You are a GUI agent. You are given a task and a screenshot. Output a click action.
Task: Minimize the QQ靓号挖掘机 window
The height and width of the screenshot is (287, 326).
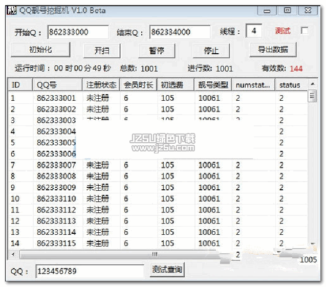[x=267, y=10]
